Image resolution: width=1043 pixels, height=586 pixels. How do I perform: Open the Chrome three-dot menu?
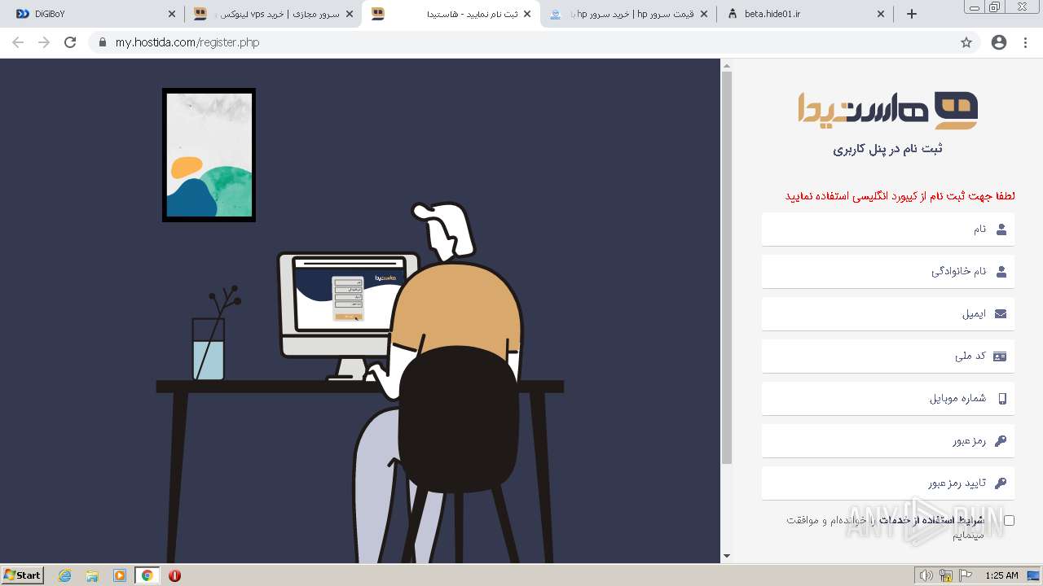coord(1026,42)
